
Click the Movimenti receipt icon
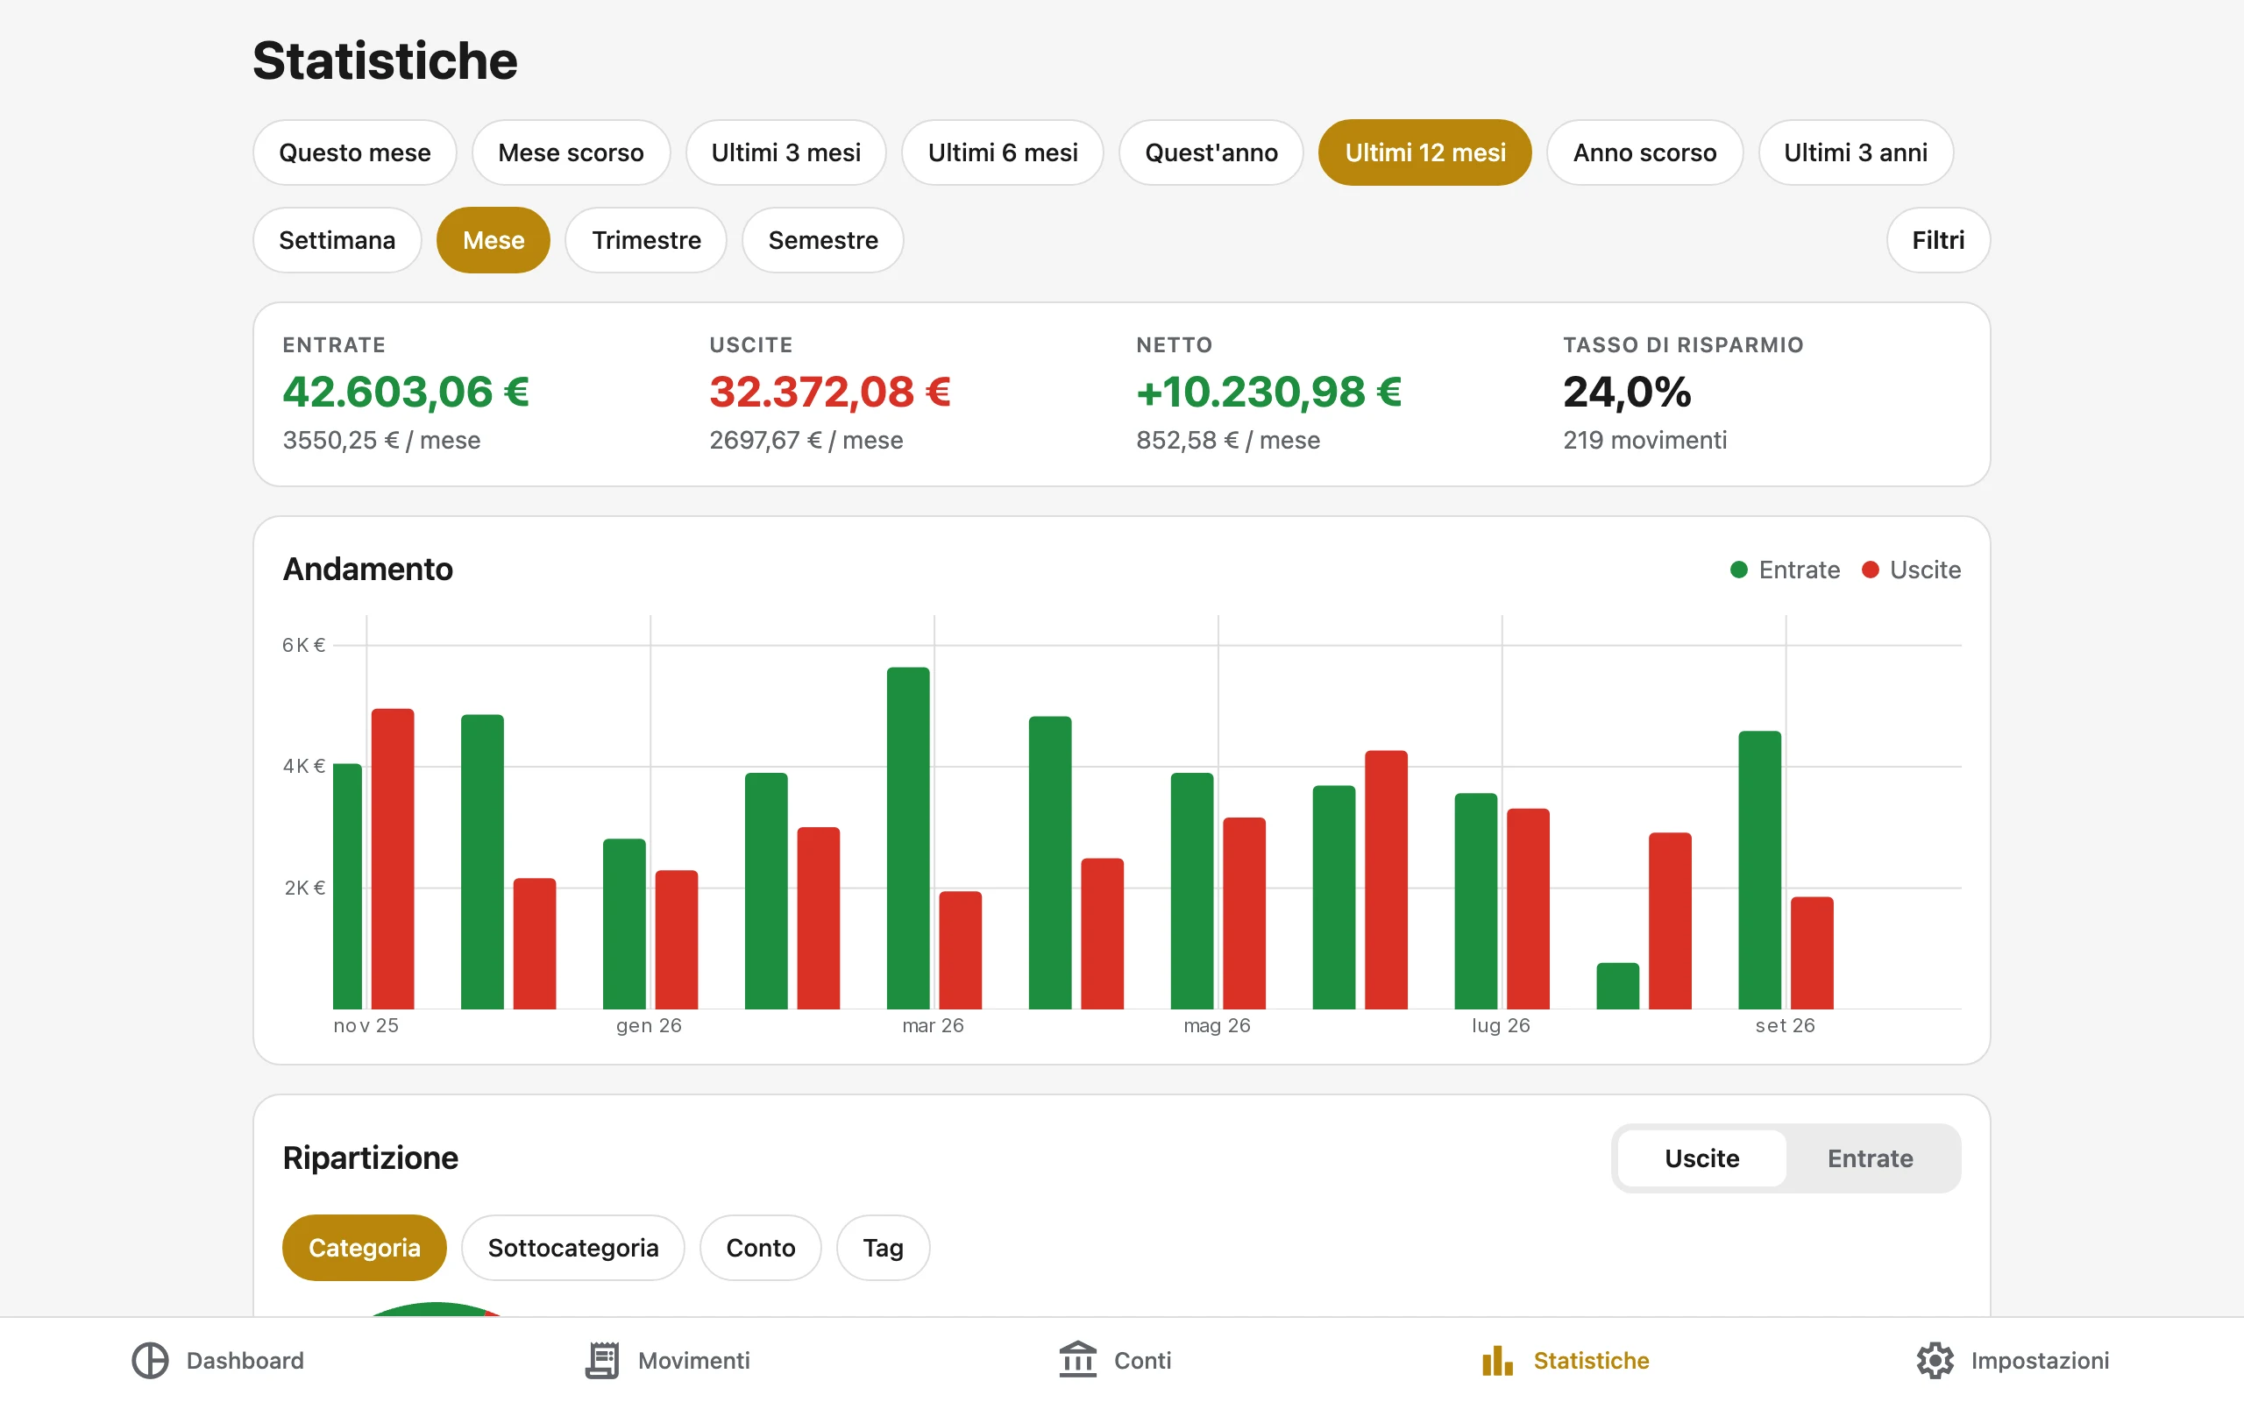(x=603, y=1360)
